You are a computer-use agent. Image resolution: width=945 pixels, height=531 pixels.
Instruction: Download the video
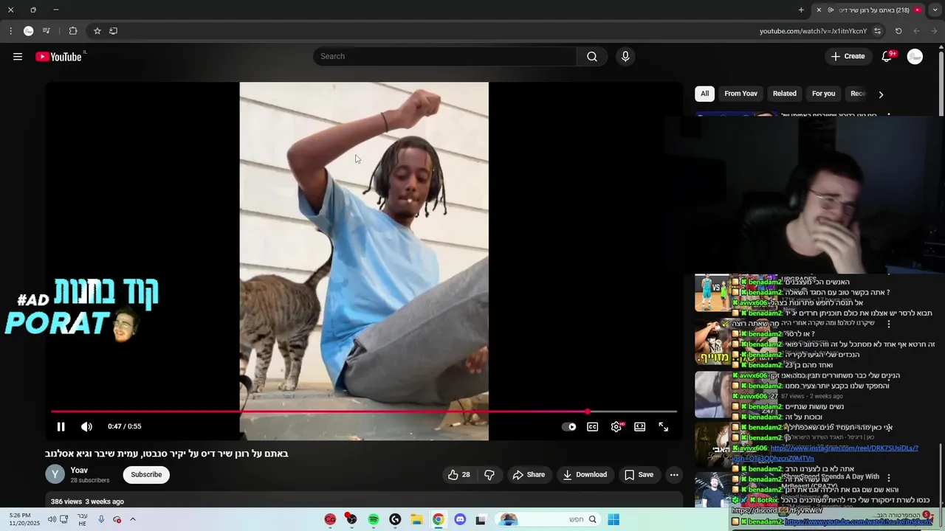point(585,475)
